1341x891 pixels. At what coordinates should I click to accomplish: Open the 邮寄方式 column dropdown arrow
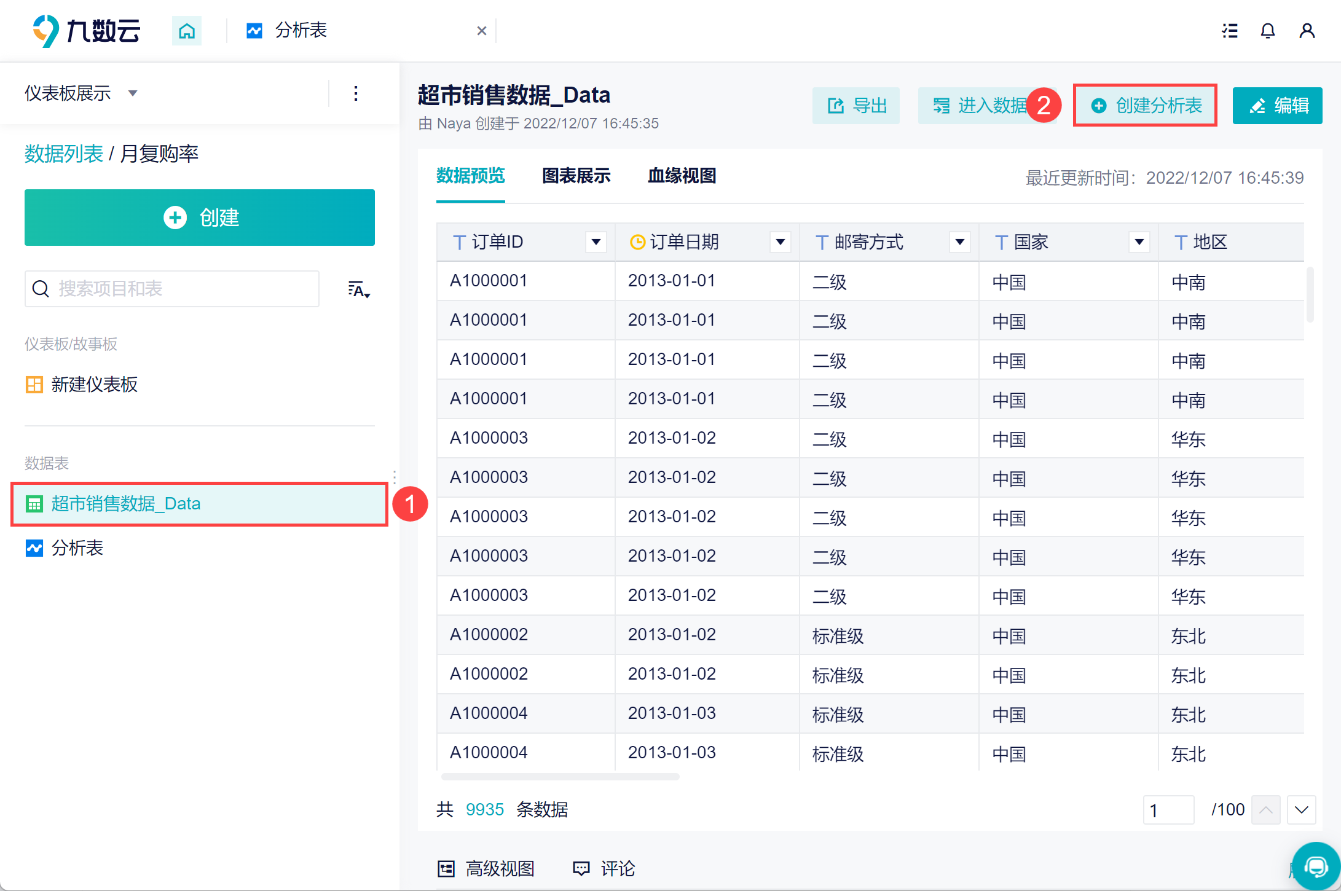[x=959, y=242]
